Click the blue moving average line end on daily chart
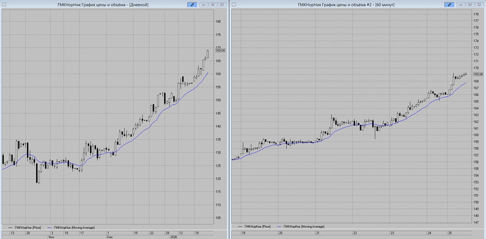 pyautogui.click(x=208, y=73)
